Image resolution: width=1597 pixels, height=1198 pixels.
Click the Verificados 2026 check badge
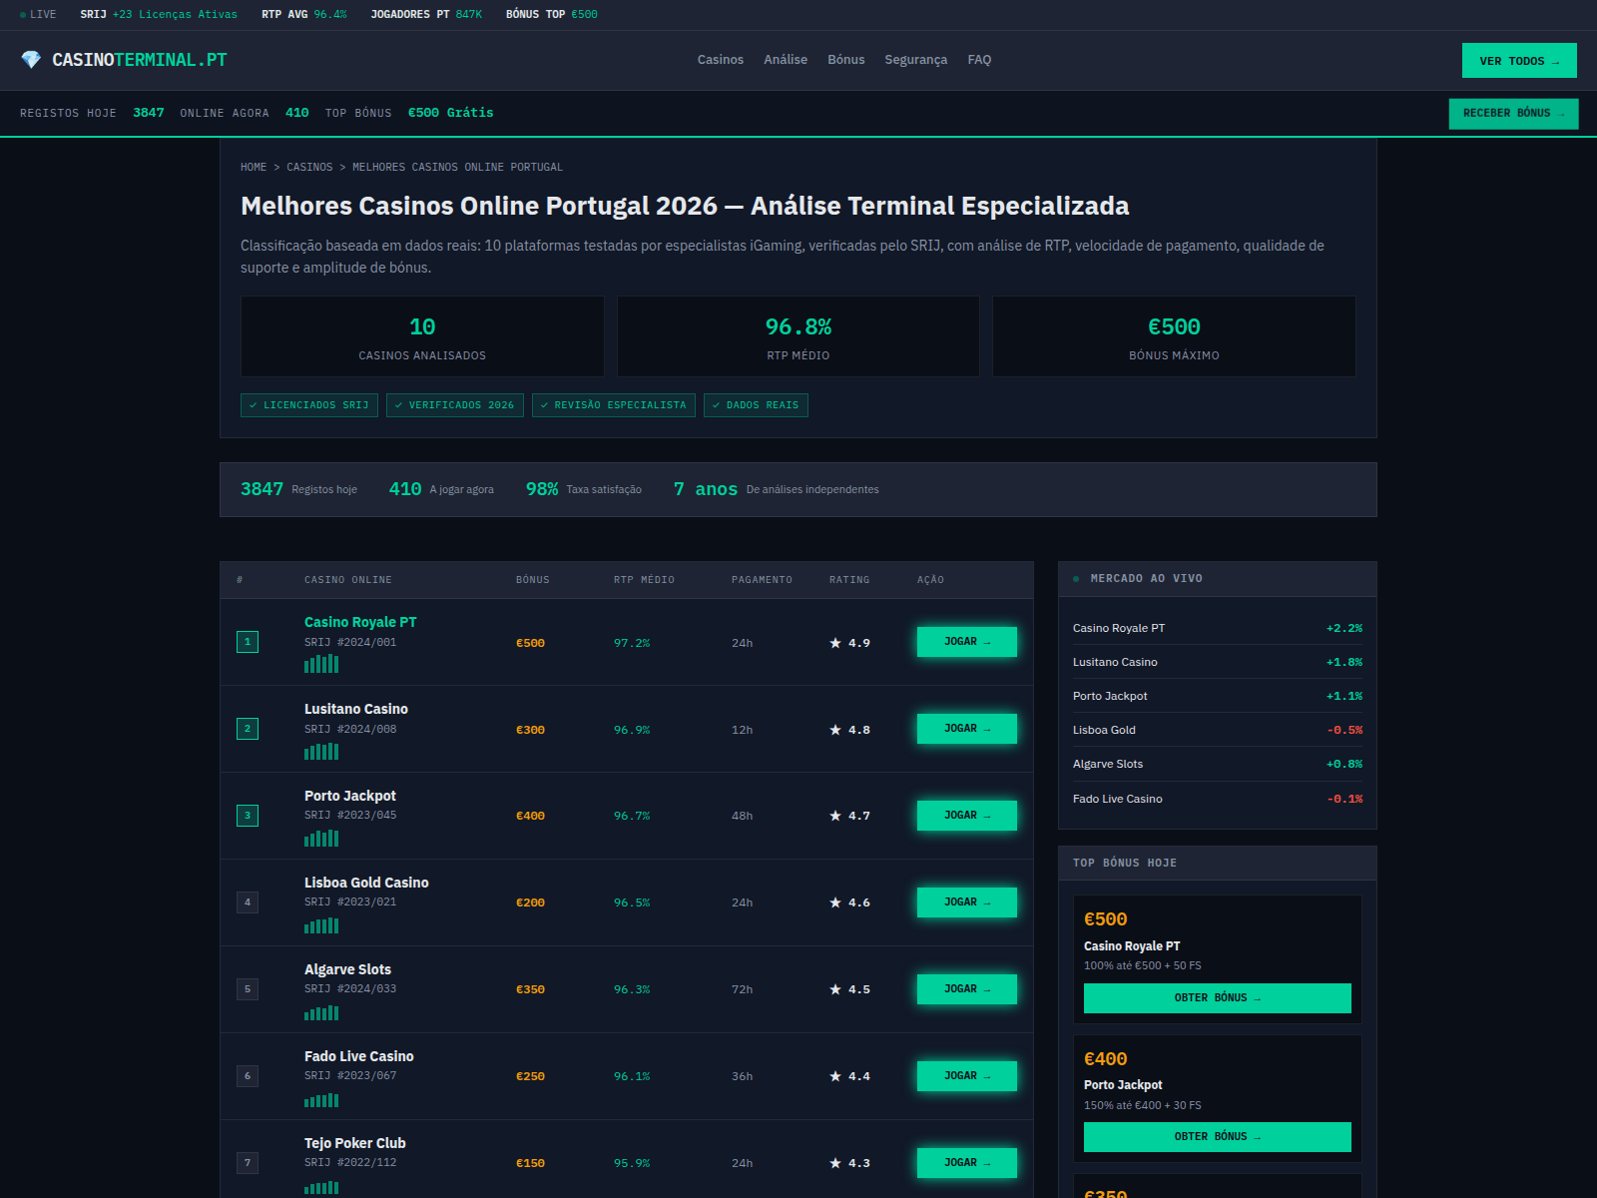[455, 405]
